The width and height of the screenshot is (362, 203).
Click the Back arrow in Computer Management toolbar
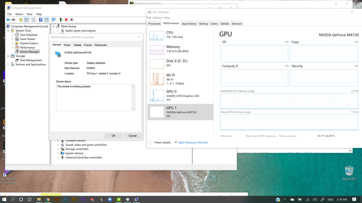point(8,20)
